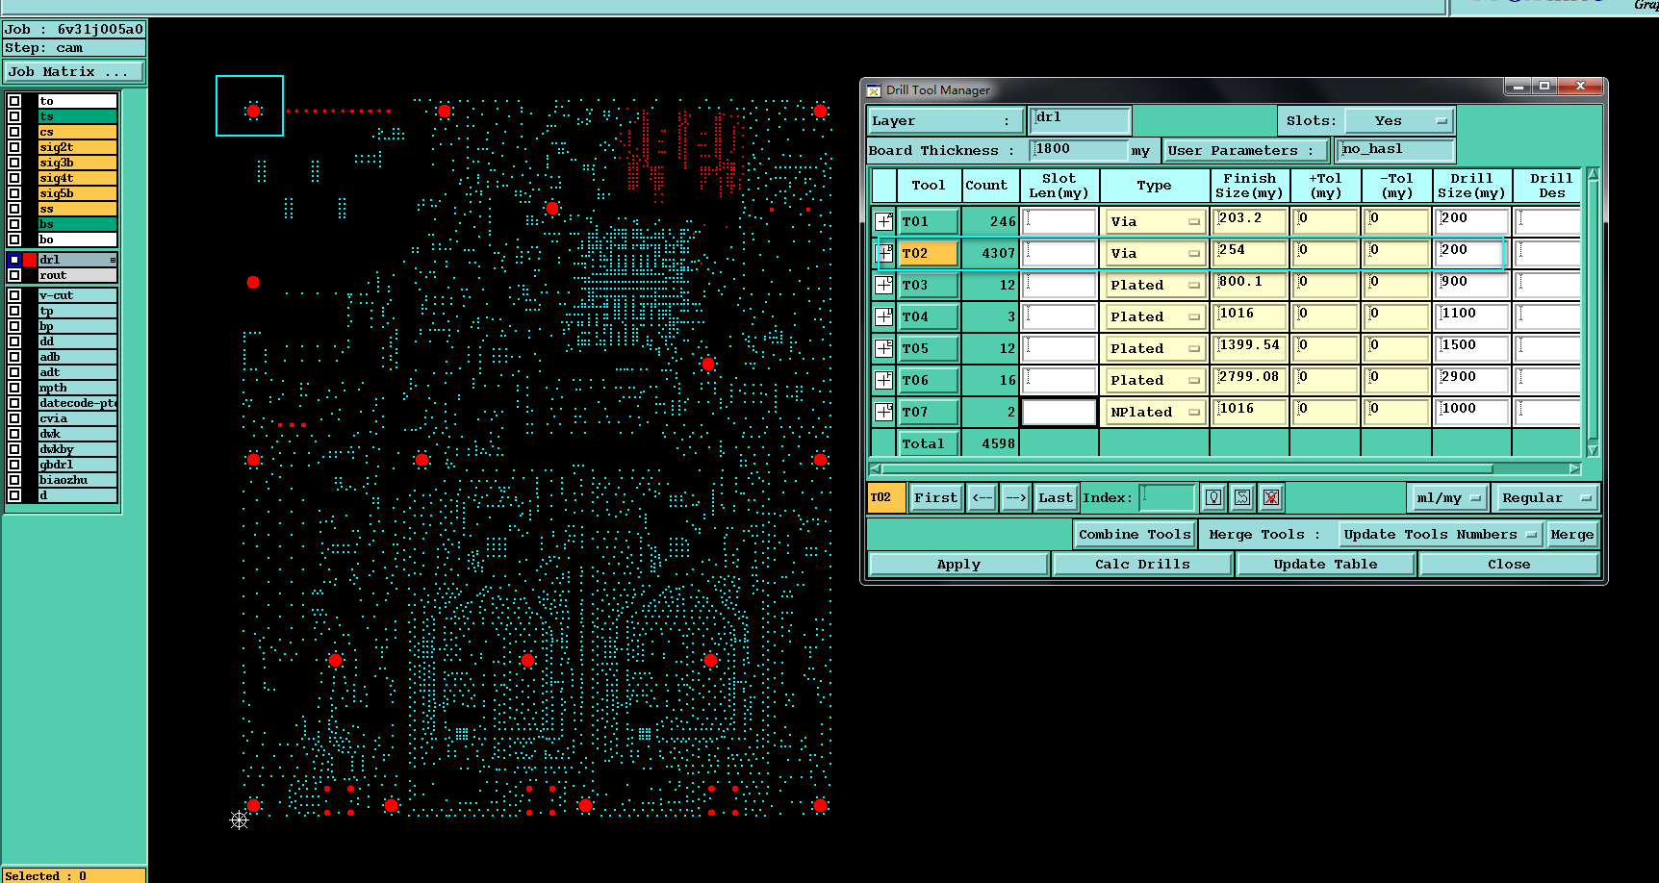This screenshot has height=883, width=1659.
Task: Click the red X clear highlight icon
Action: point(1271,497)
